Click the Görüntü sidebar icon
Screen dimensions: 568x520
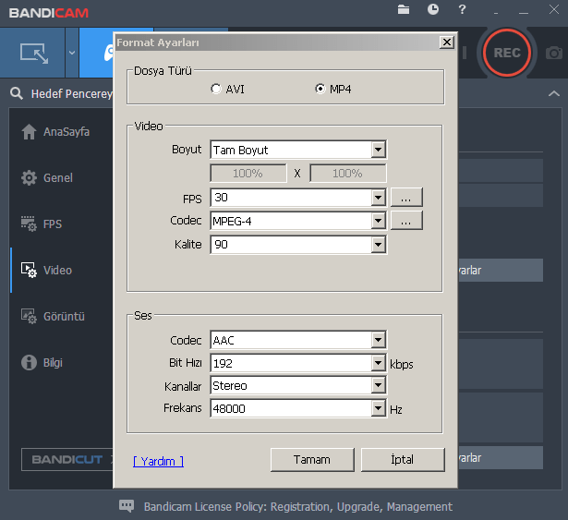[x=29, y=317]
